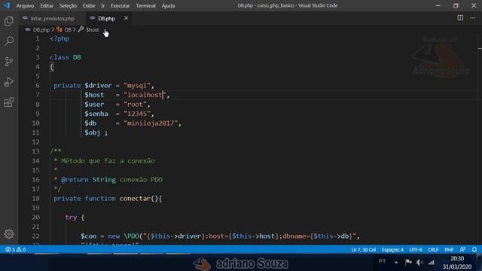Open the Search view in activity bar
The image size is (482, 271).
(x=9, y=41)
